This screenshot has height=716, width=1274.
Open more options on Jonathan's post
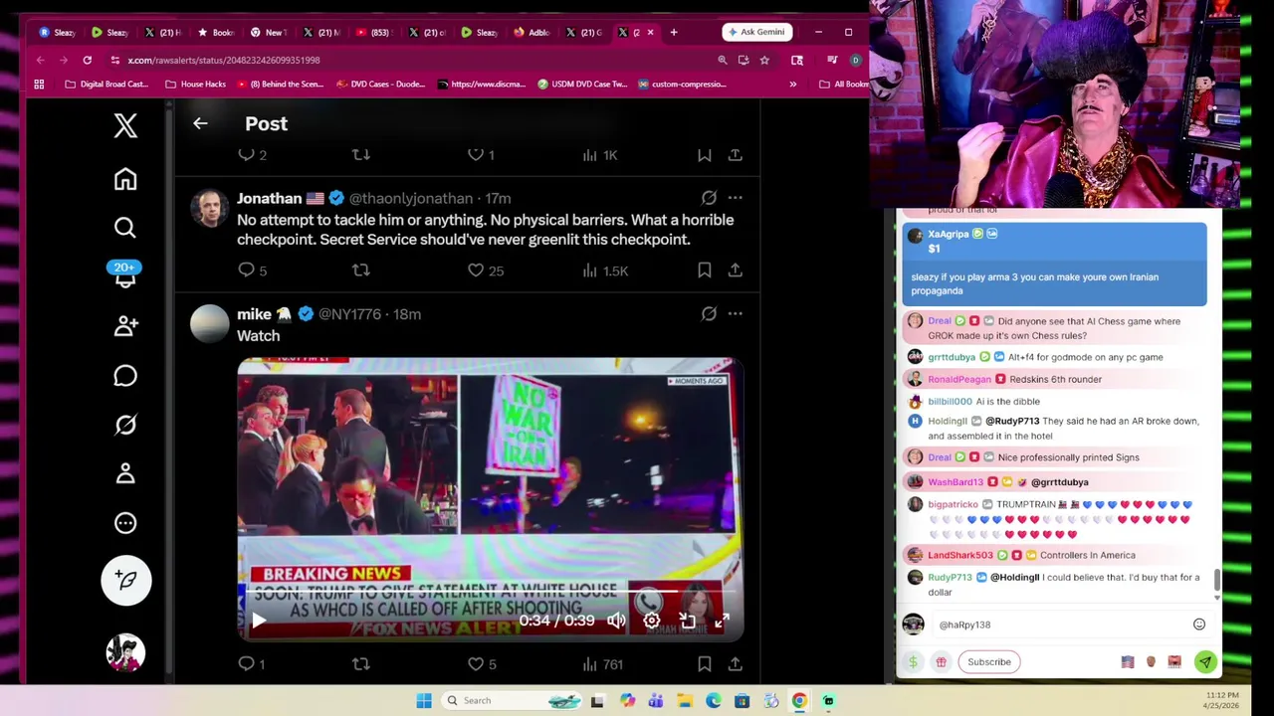coord(736,198)
